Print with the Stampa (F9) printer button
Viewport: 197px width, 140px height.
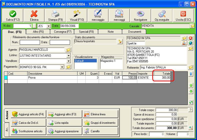point(55,15)
